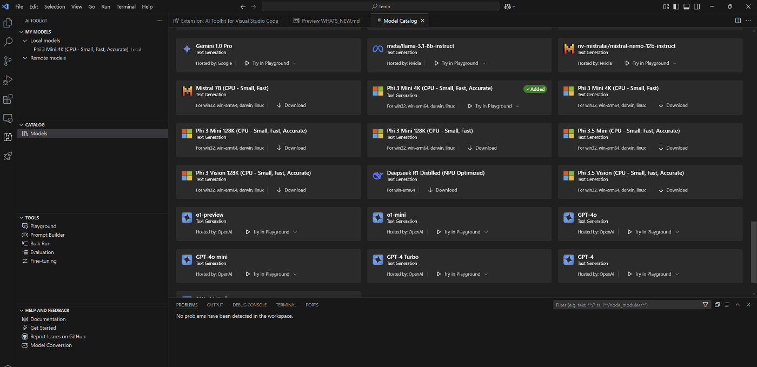Toggle the bottom panel visibility
Viewport: 757px width, 367px height.
pos(686,6)
